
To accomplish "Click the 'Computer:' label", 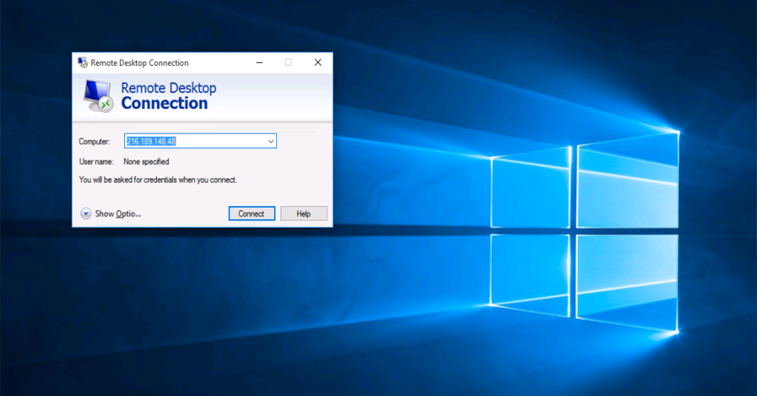I will (95, 142).
